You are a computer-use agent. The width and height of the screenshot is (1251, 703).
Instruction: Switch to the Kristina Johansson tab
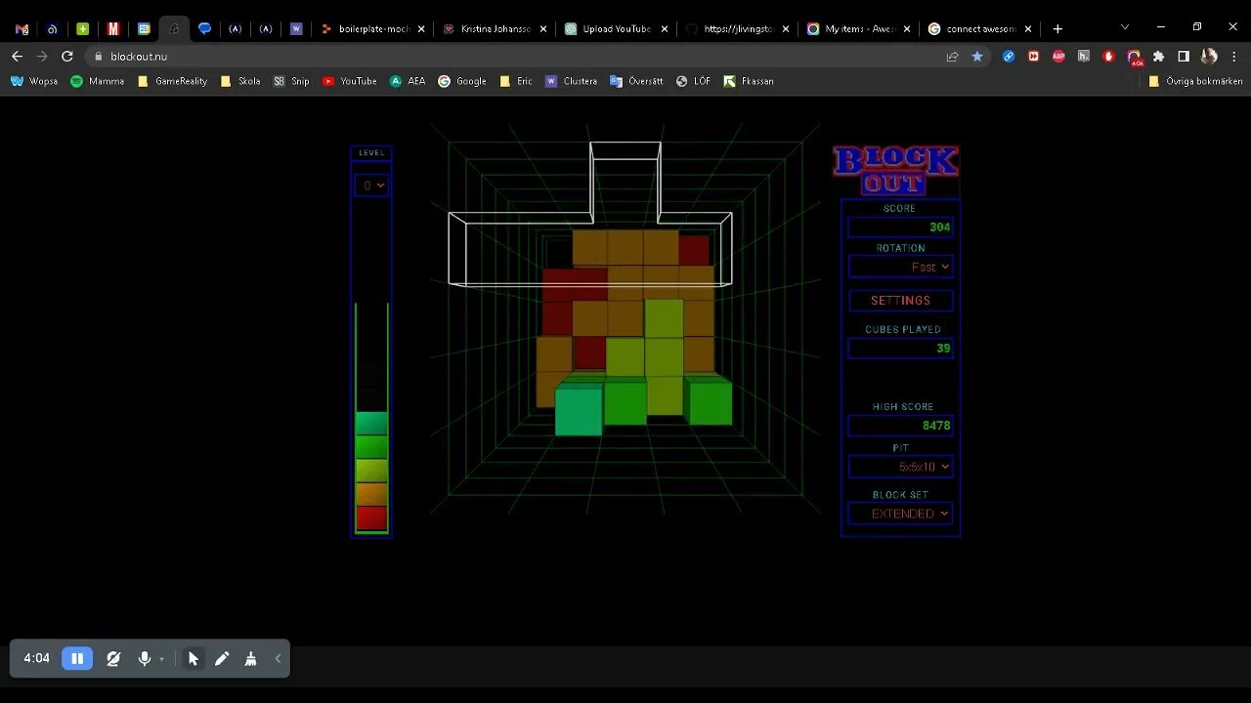click(x=496, y=28)
